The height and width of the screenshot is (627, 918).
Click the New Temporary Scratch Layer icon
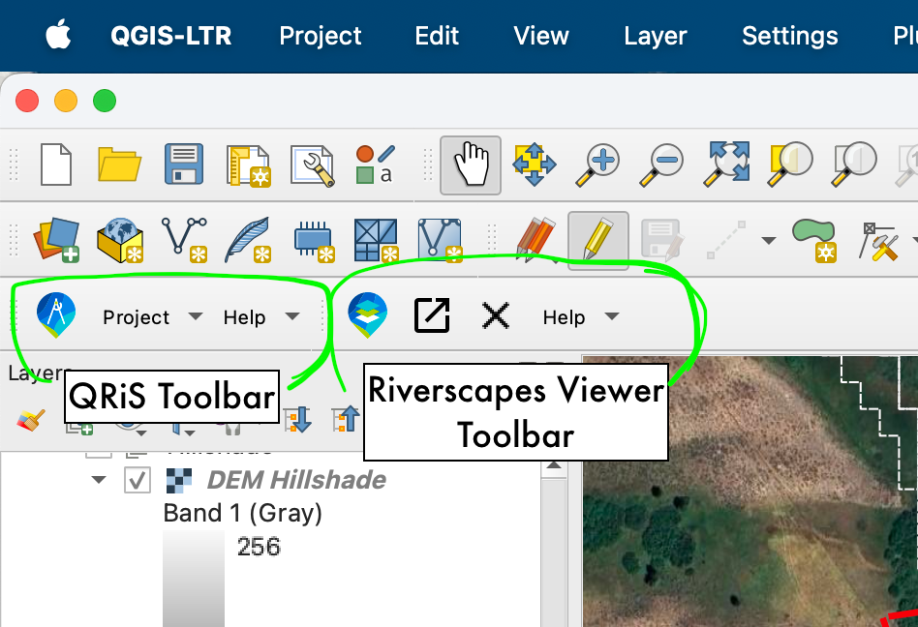click(313, 241)
